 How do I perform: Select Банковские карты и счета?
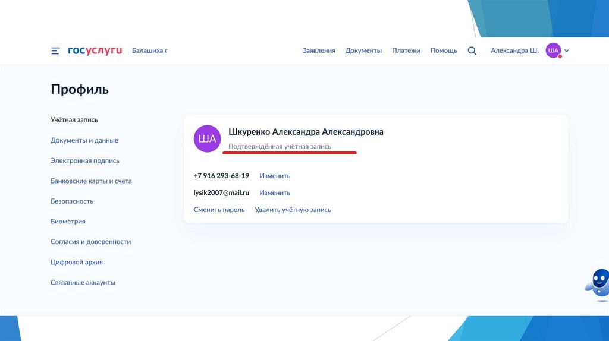91,181
